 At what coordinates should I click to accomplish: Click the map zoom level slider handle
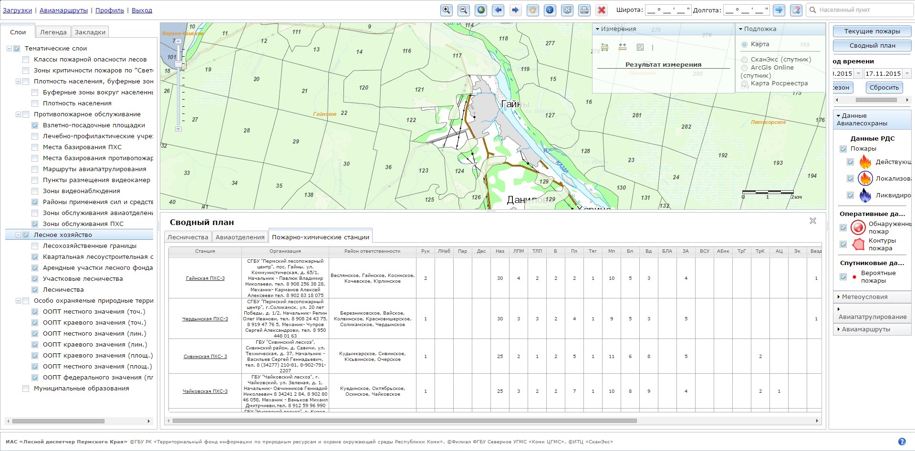(178, 64)
